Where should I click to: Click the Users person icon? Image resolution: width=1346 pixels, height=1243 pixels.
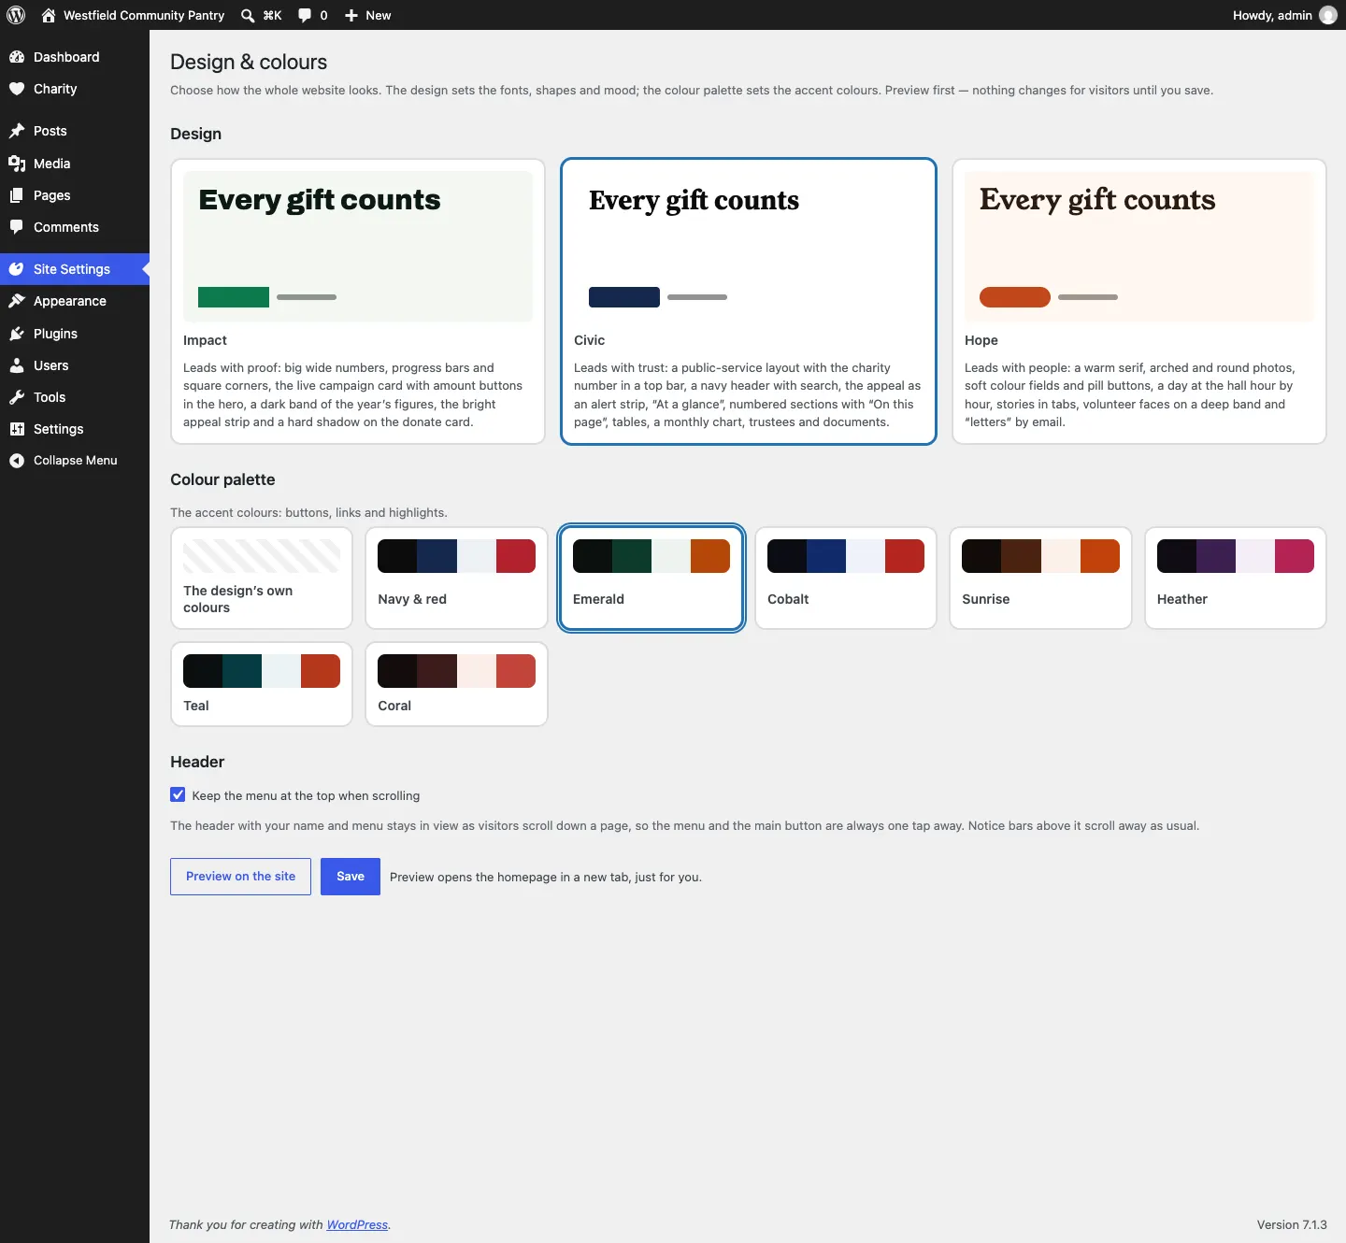click(17, 365)
